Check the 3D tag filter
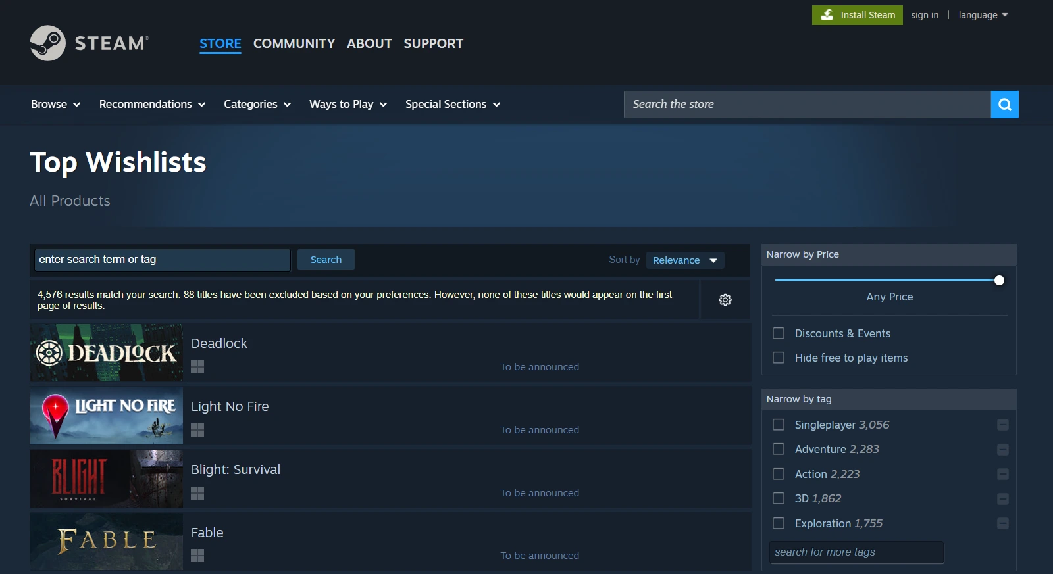This screenshot has height=574, width=1053. [779, 498]
